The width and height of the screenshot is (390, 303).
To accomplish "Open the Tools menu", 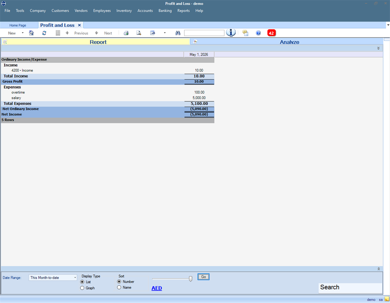I will [x=20, y=11].
